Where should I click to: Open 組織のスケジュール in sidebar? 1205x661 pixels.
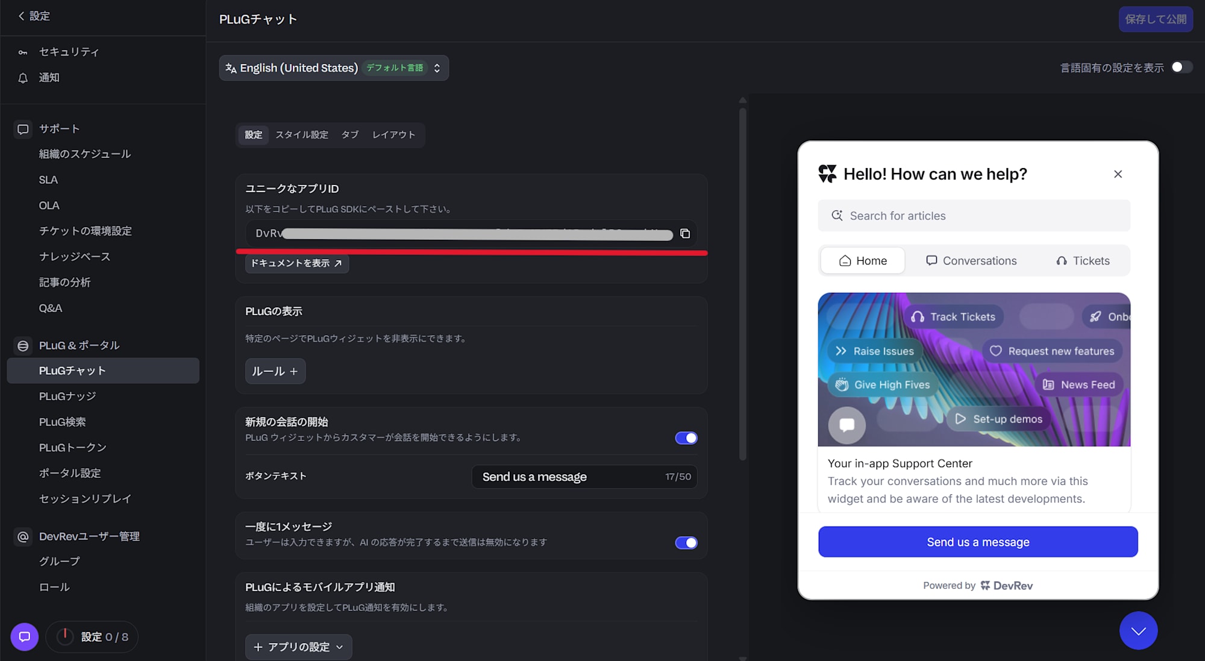coord(85,154)
